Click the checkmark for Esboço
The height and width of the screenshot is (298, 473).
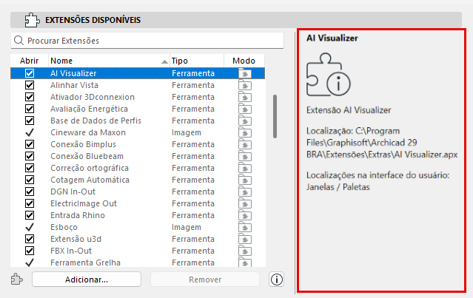pos(30,227)
